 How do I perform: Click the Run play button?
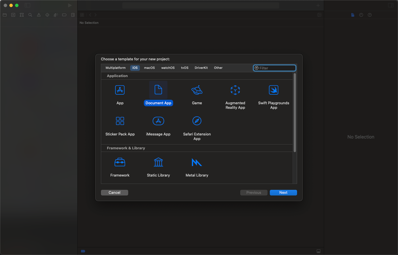pos(70,5)
